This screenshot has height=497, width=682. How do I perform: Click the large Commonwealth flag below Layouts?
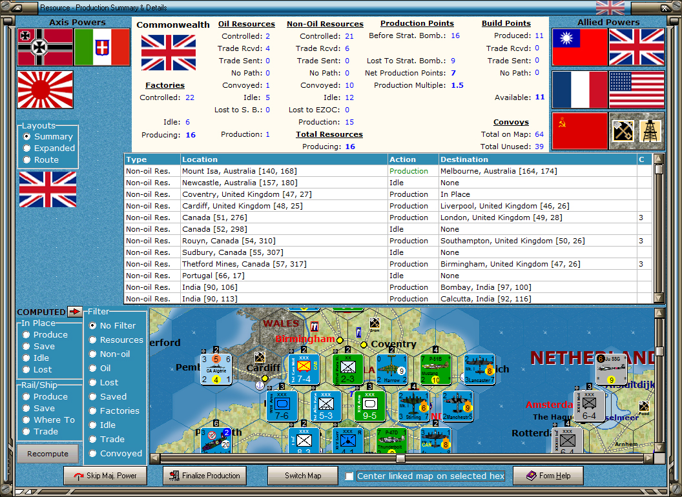(48, 189)
